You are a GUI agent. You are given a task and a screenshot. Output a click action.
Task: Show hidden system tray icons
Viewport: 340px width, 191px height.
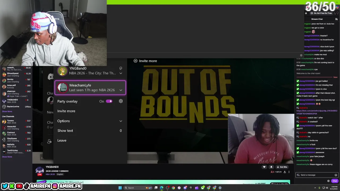pyautogui.click(x=315, y=188)
